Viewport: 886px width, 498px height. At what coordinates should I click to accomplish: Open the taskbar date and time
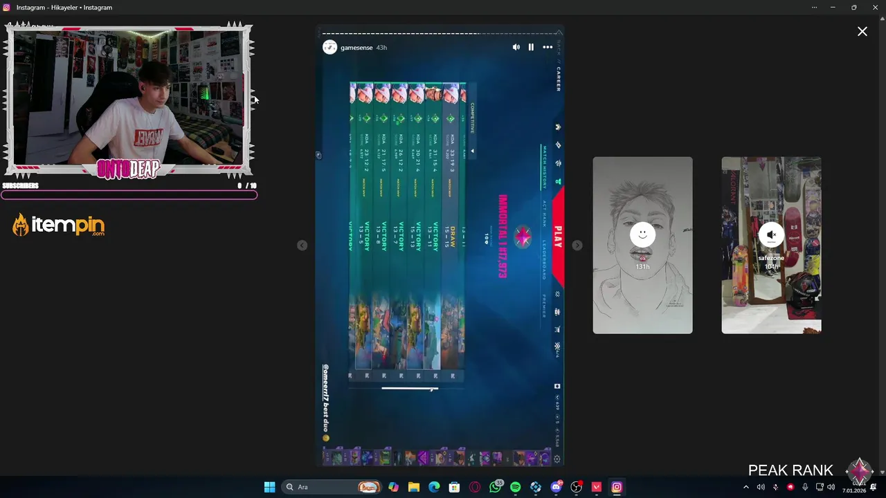[853, 487]
